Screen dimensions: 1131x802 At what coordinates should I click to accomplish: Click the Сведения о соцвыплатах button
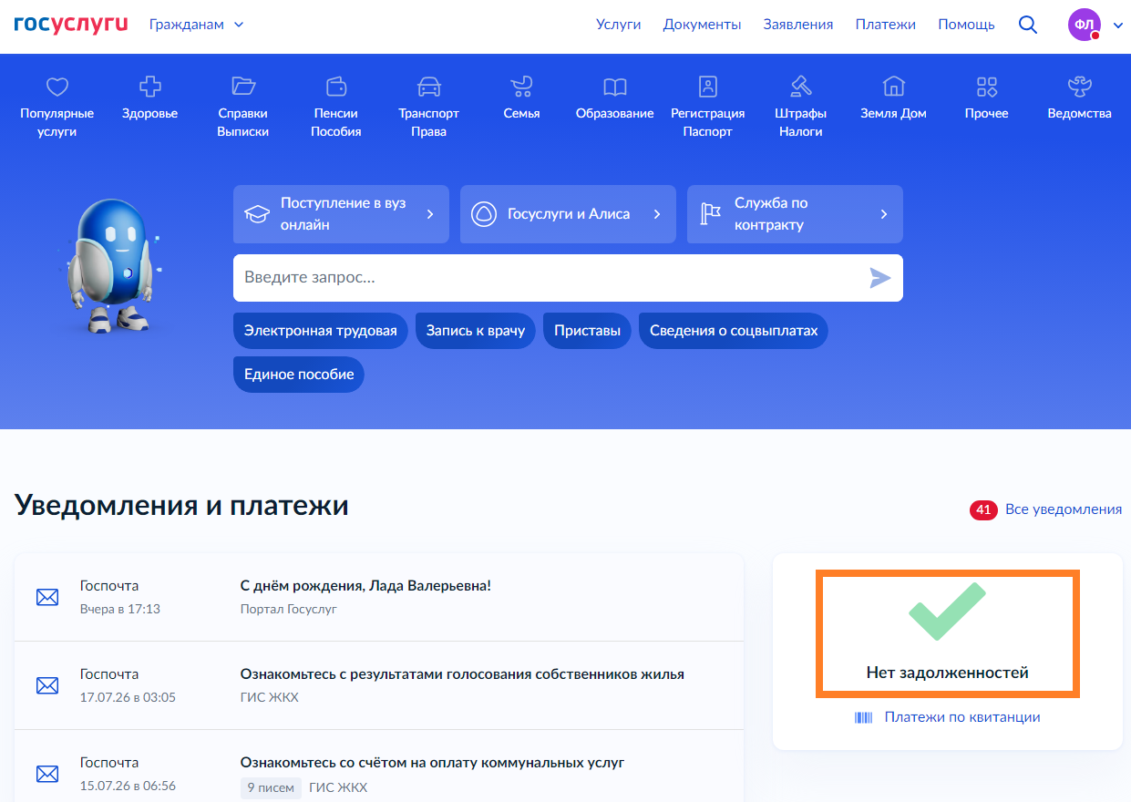pyautogui.click(x=734, y=331)
